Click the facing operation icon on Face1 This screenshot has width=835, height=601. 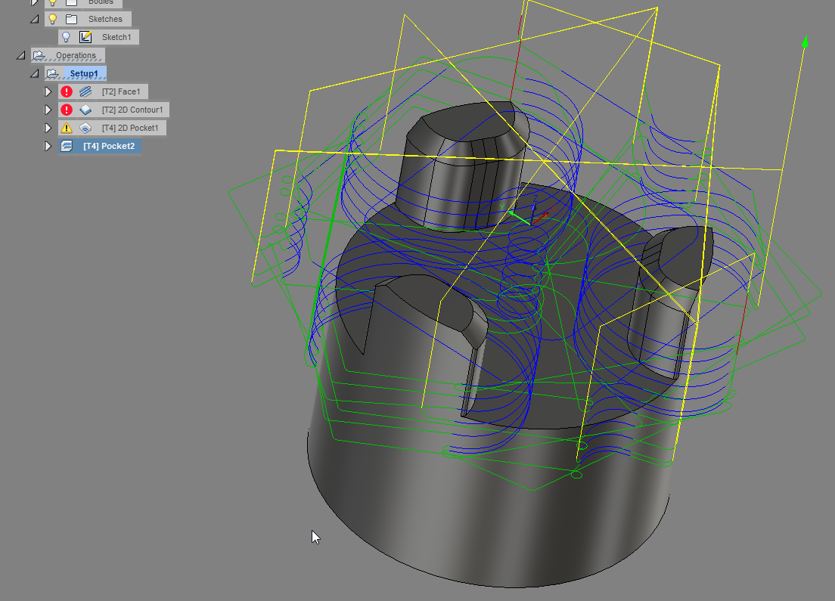coord(87,91)
